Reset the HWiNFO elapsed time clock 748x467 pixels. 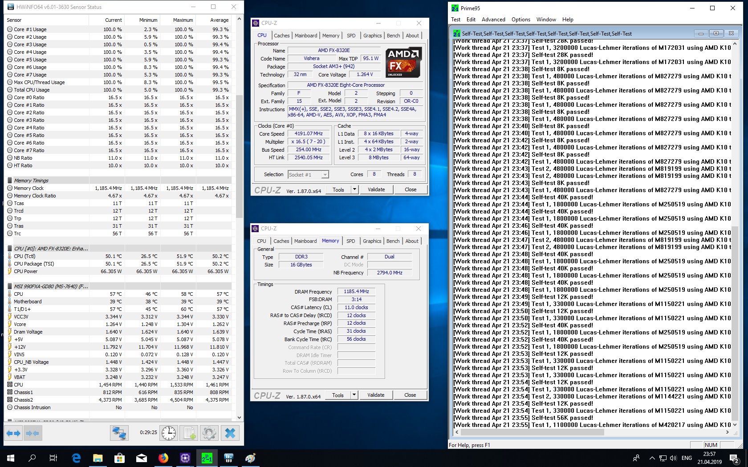(169, 433)
